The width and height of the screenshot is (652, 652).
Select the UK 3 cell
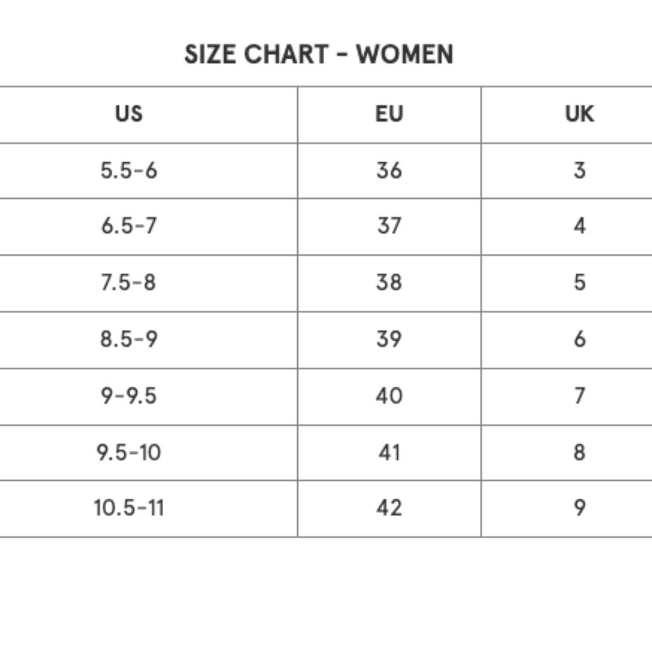tap(579, 171)
